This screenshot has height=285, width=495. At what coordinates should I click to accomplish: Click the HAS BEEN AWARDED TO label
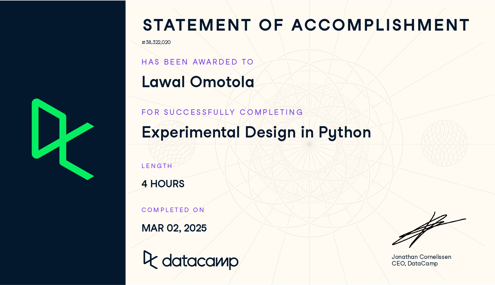[197, 62]
